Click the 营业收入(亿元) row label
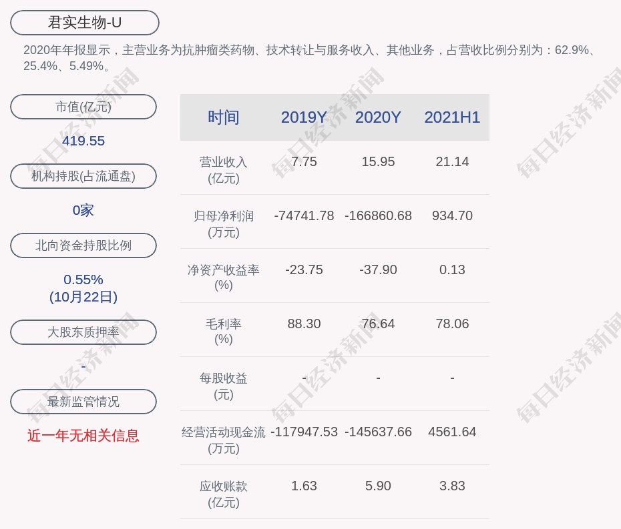This screenshot has height=529, width=621. click(223, 169)
